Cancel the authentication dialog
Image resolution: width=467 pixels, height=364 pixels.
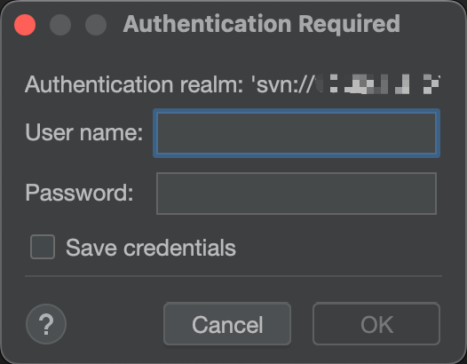pos(227,324)
